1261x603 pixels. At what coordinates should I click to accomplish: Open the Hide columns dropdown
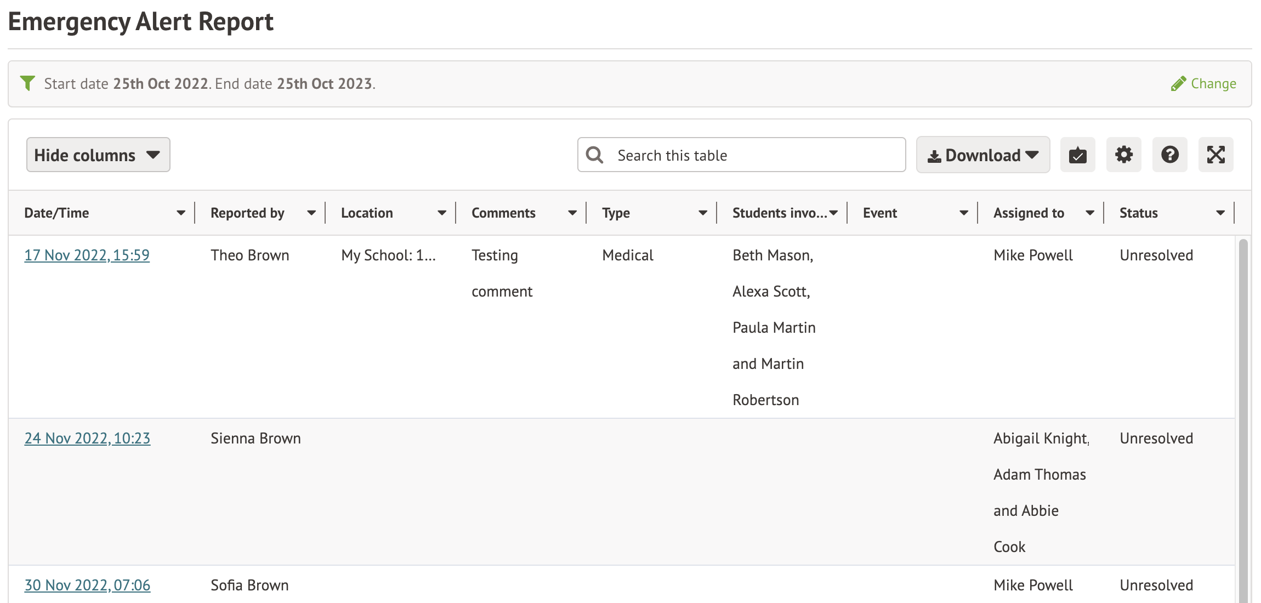pyautogui.click(x=98, y=155)
